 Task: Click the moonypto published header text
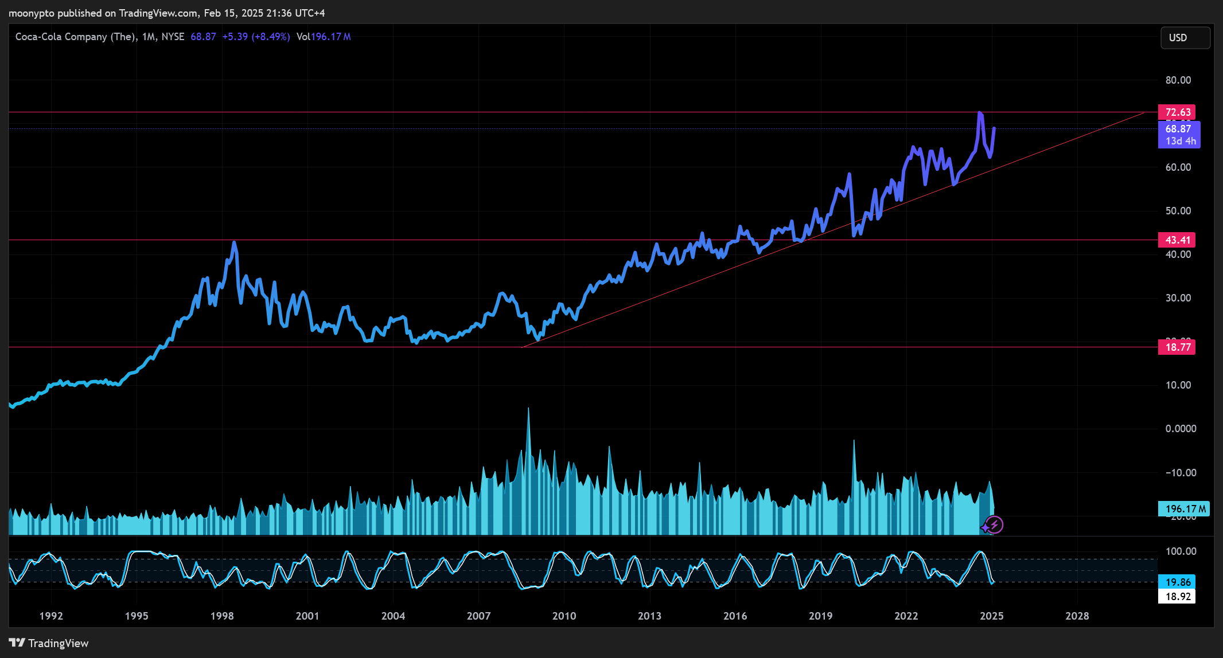tap(166, 13)
